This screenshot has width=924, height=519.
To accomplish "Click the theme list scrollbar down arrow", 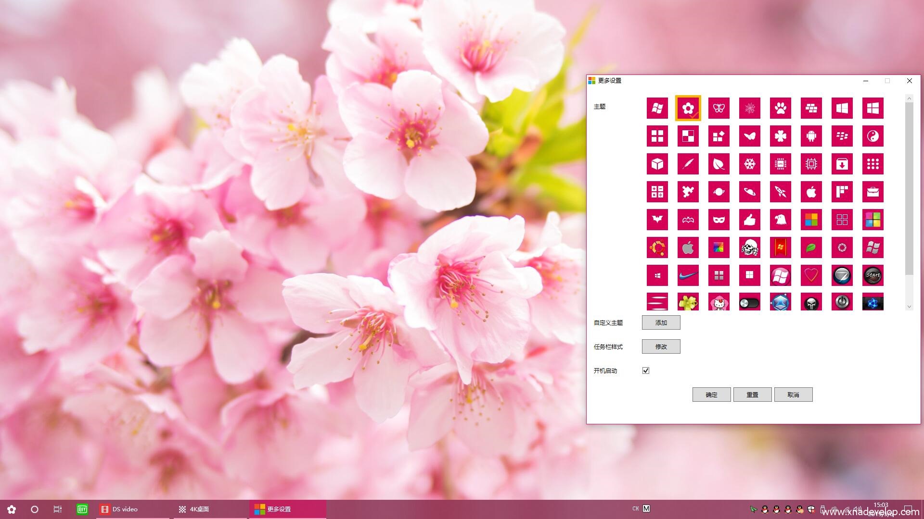I will pos(909,307).
